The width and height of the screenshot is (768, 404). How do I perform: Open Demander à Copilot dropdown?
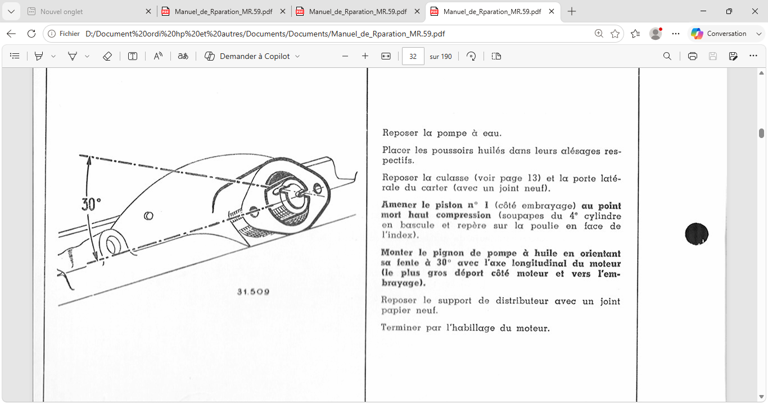(x=252, y=56)
